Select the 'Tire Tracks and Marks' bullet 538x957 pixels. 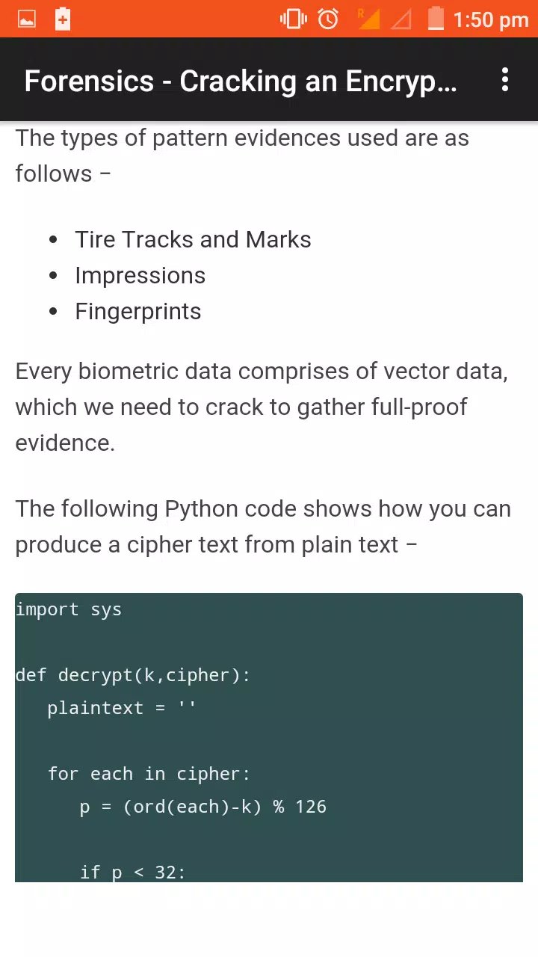[x=193, y=239]
